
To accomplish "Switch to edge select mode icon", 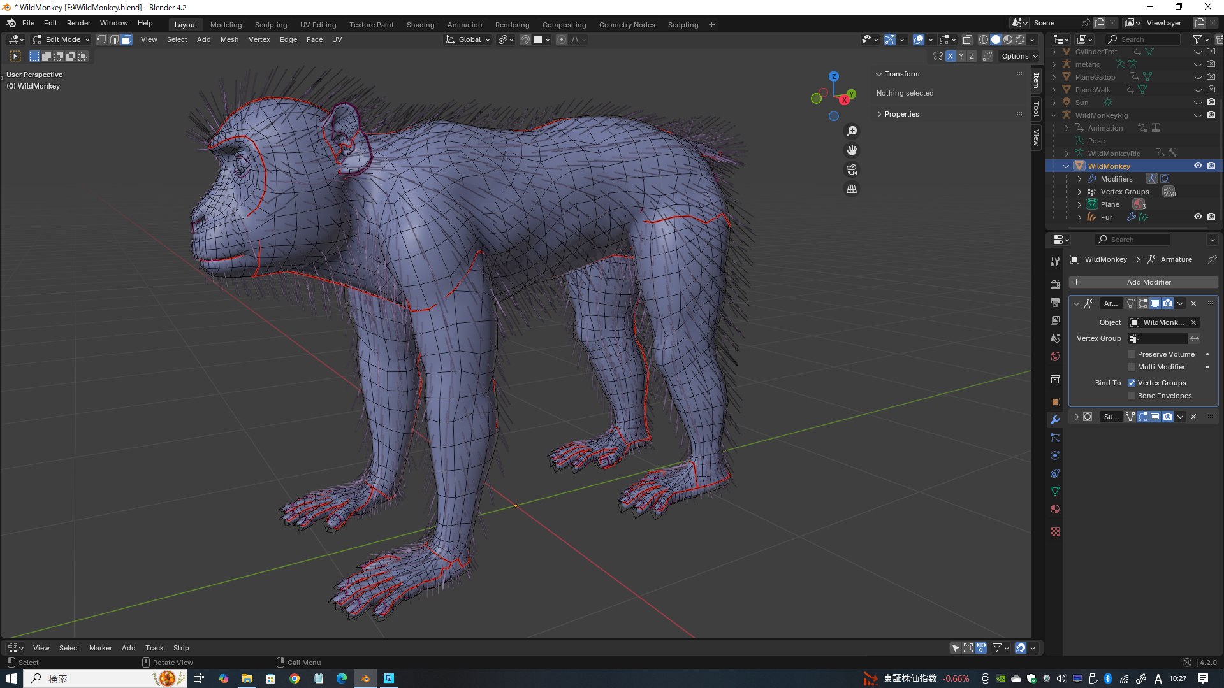I will (x=114, y=39).
